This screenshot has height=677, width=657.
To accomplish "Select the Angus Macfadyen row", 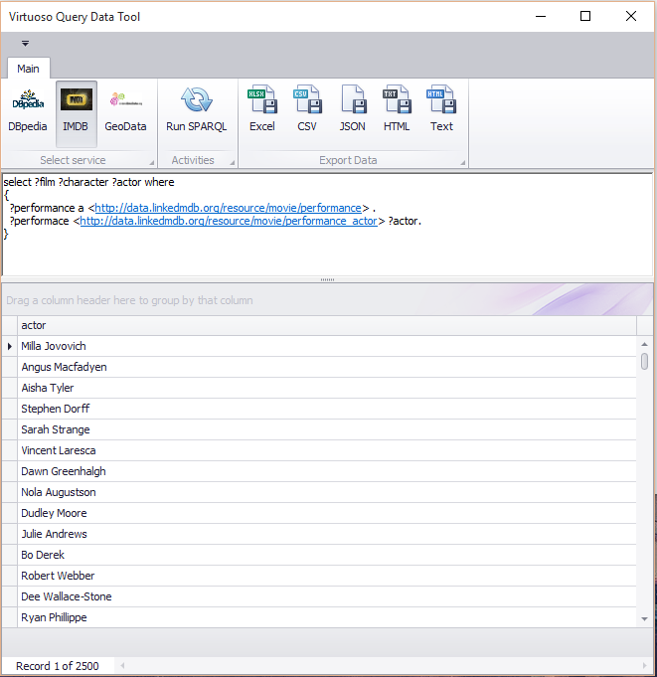I will coord(327,367).
